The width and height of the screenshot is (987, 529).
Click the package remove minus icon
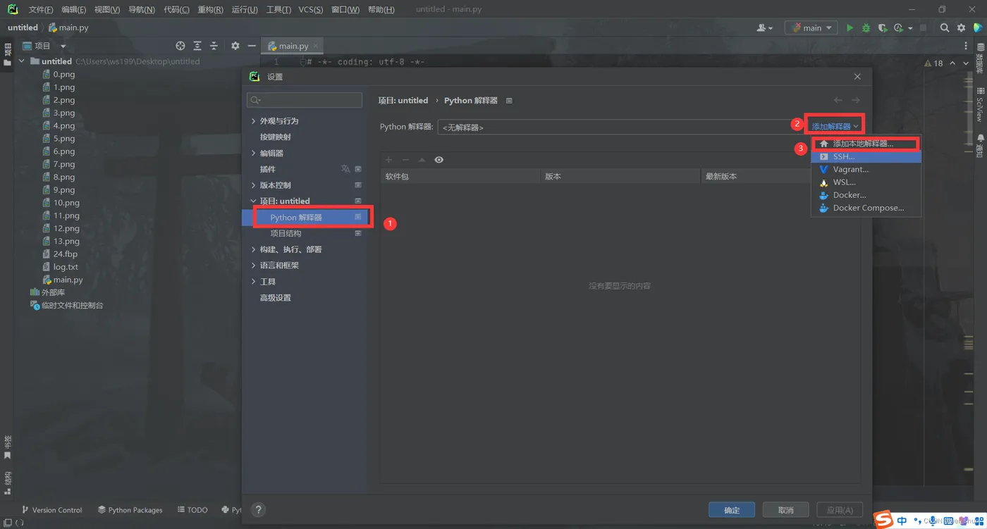point(405,160)
